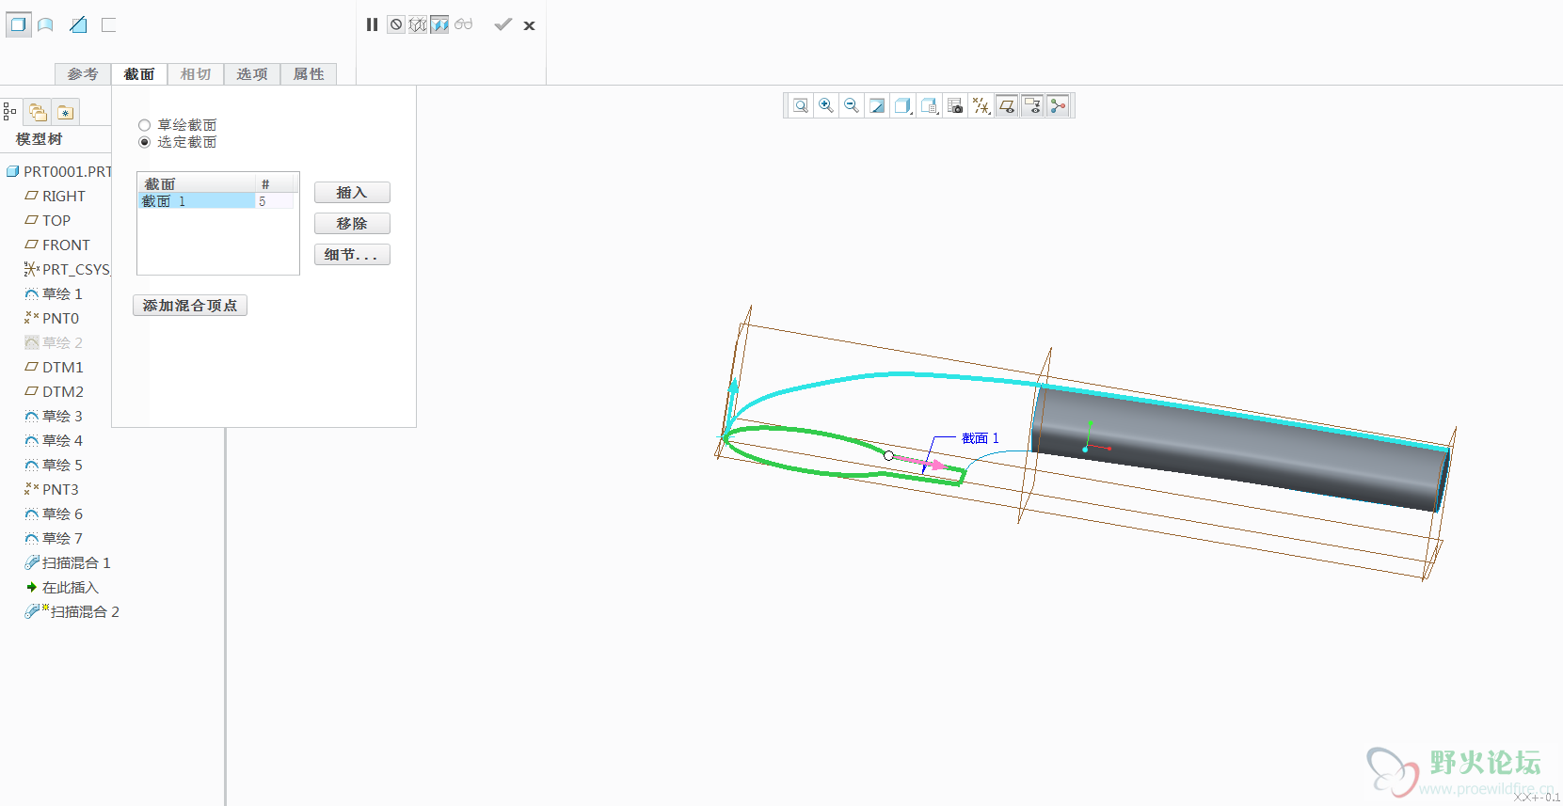Select the 草绘截面 radio option
1563x806 pixels.
click(x=144, y=125)
